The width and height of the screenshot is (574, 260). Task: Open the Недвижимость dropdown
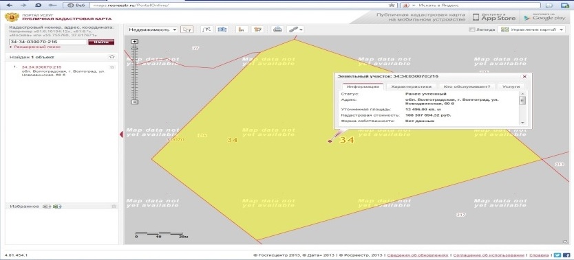click(x=153, y=29)
